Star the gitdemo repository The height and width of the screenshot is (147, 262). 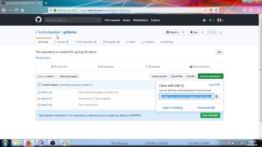(x=194, y=32)
